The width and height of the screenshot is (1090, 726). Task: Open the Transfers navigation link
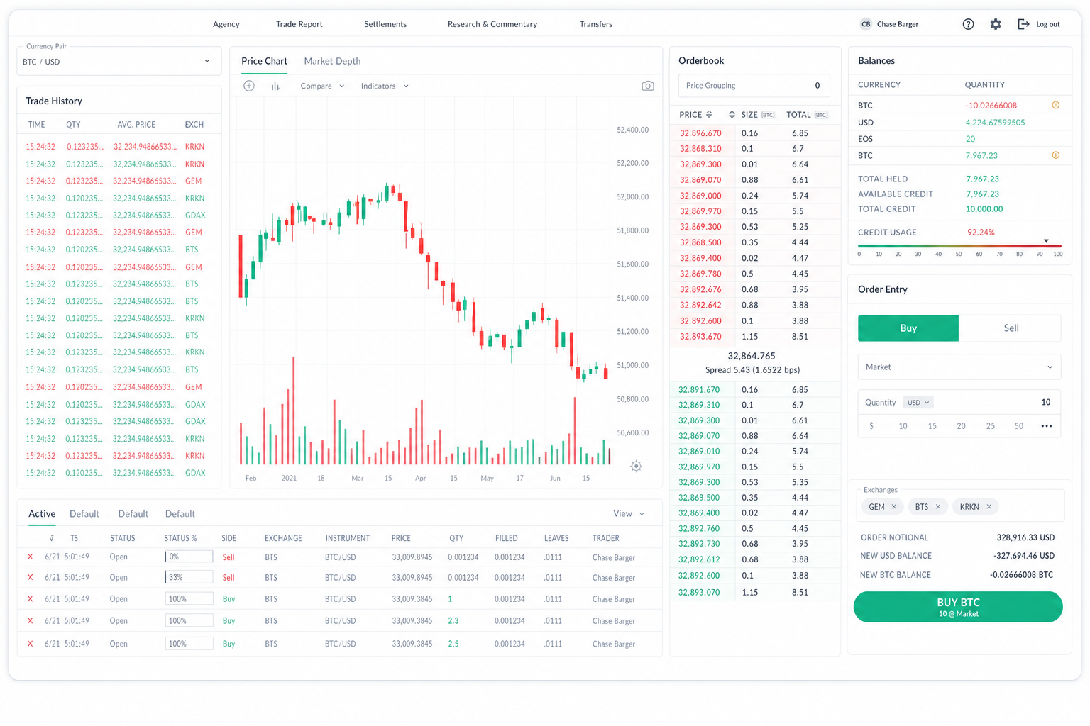[x=595, y=24]
